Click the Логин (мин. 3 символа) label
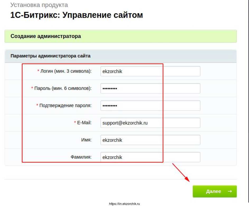This screenshot has width=249, height=206. [66, 71]
